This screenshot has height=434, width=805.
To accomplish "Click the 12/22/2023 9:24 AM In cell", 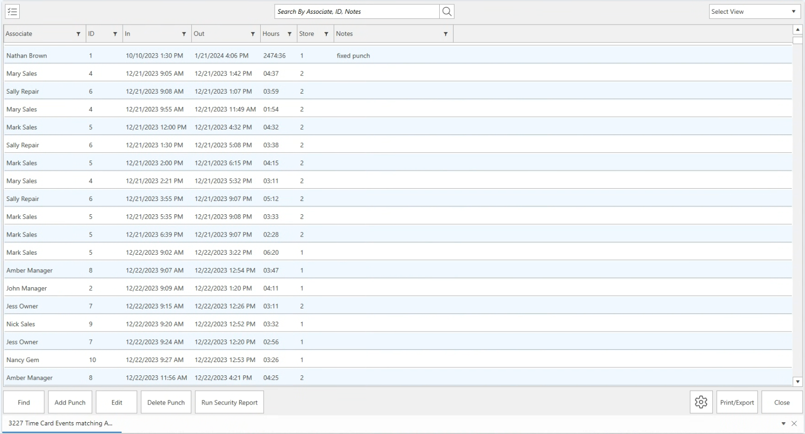I will tap(155, 342).
